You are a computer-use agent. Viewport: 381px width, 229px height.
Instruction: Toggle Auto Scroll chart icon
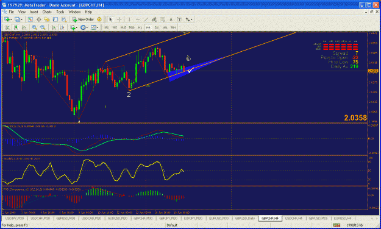click(x=54, y=27)
